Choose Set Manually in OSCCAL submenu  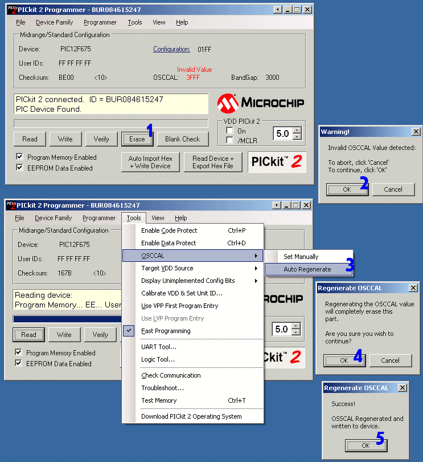(x=309, y=257)
